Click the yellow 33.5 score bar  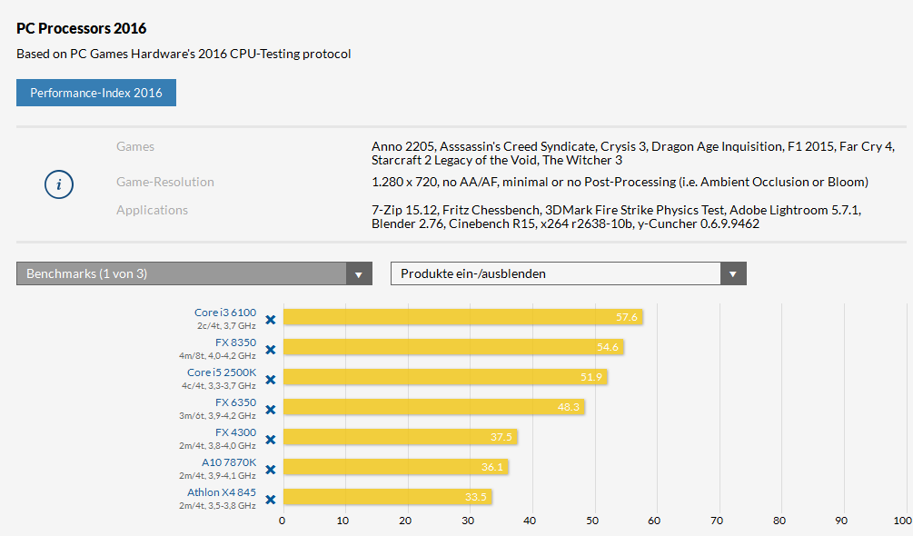point(388,497)
